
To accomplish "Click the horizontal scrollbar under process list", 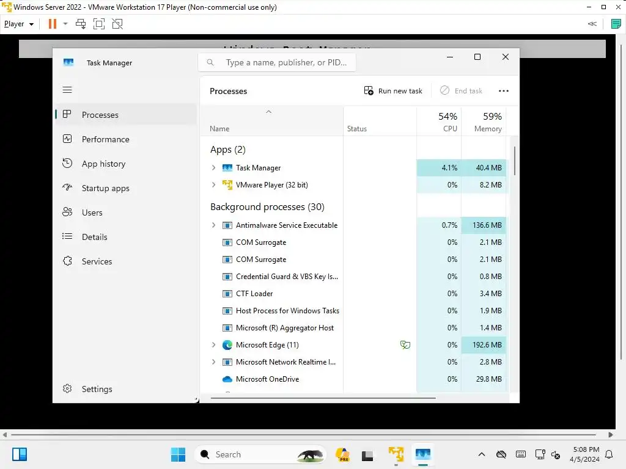I will 323,398.
